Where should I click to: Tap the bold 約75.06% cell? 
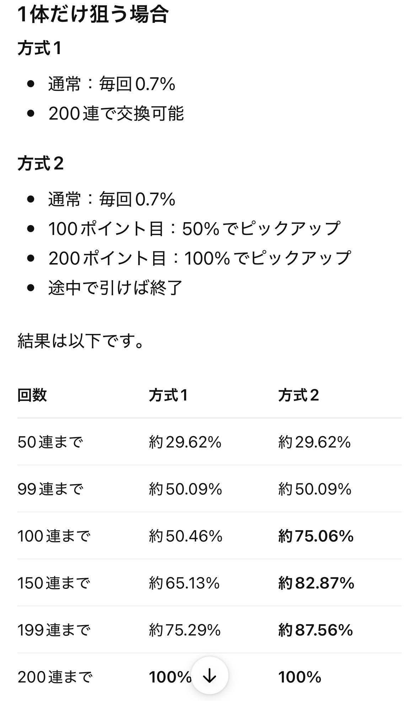click(x=316, y=536)
